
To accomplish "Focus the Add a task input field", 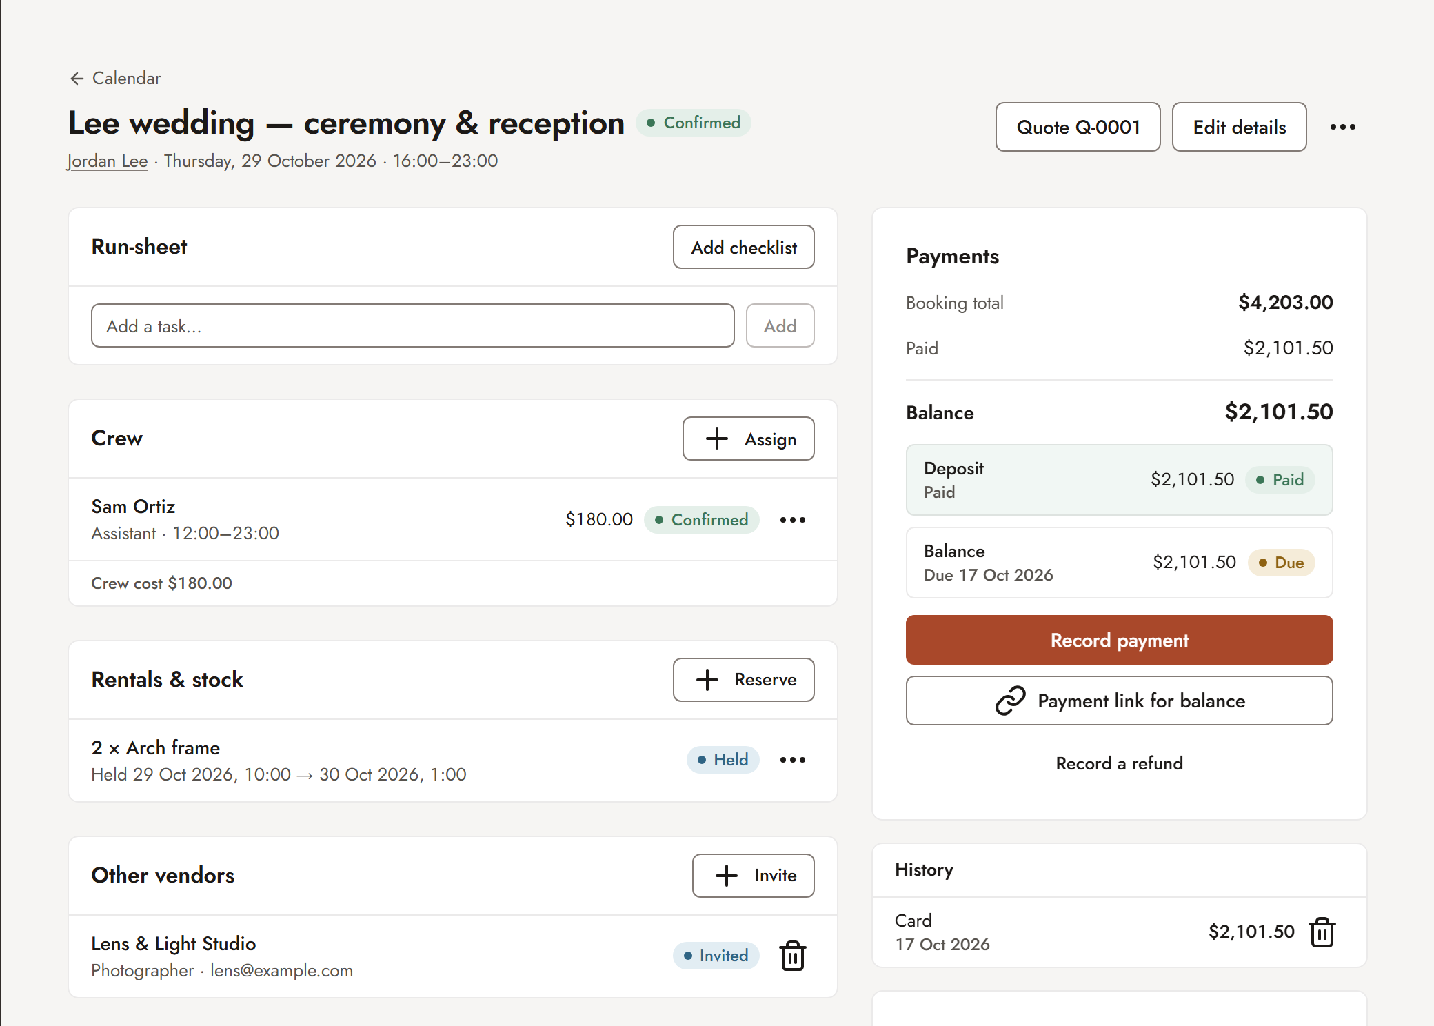I will coord(412,325).
